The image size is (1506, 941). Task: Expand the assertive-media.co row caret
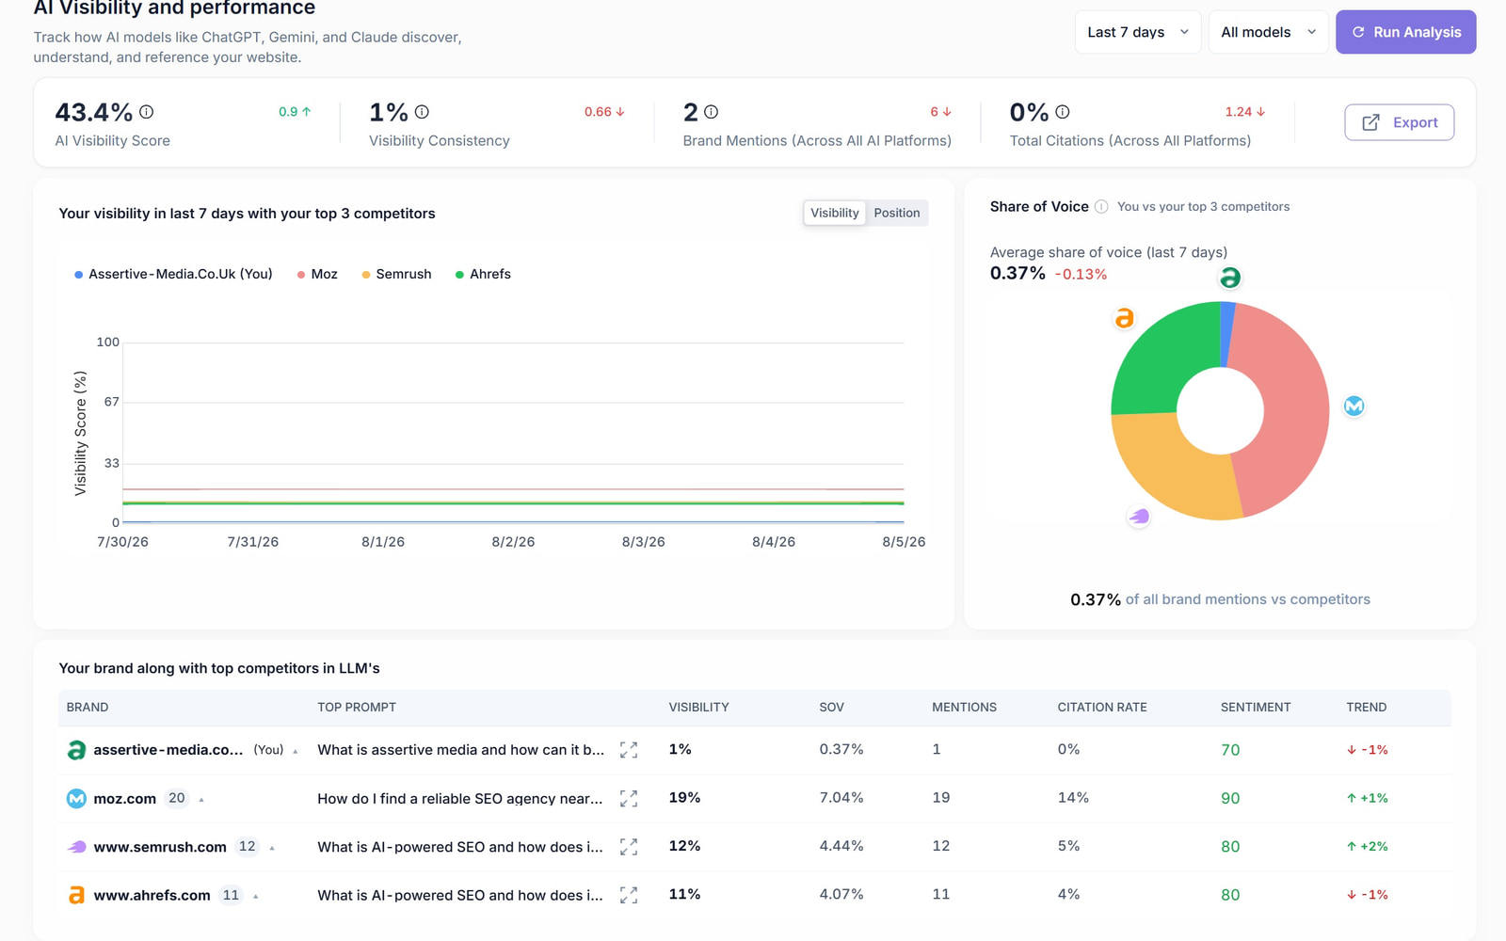click(296, 751)
